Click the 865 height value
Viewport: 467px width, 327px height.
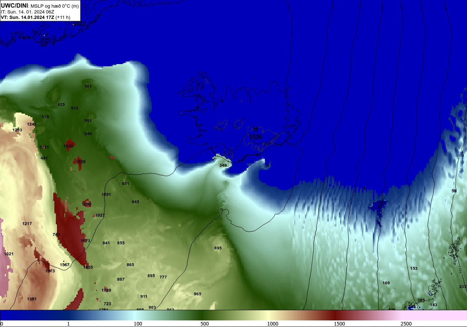(x=130, y=265)
